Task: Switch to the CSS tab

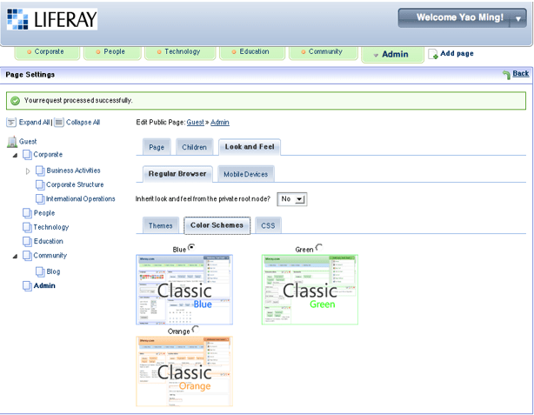Action: tap(268, 225)
